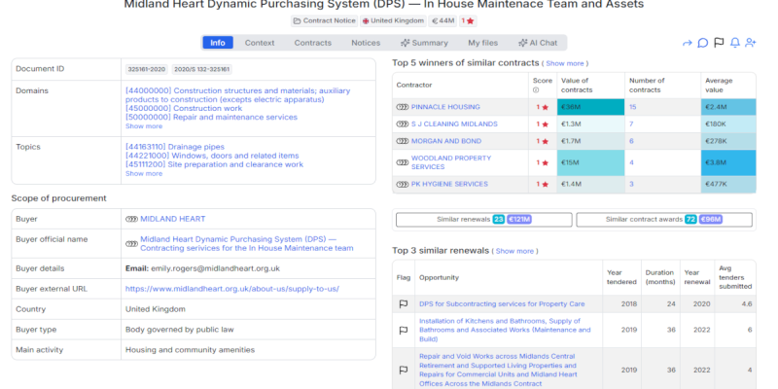Open 45111200 Site preparation topic link
Screen dimensions: 778x389
214,164
